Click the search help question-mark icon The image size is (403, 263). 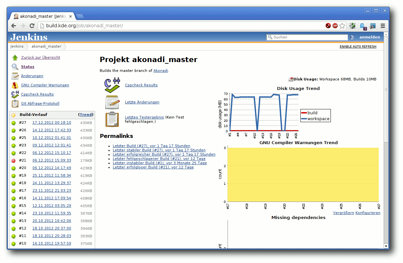coord(352,37)
